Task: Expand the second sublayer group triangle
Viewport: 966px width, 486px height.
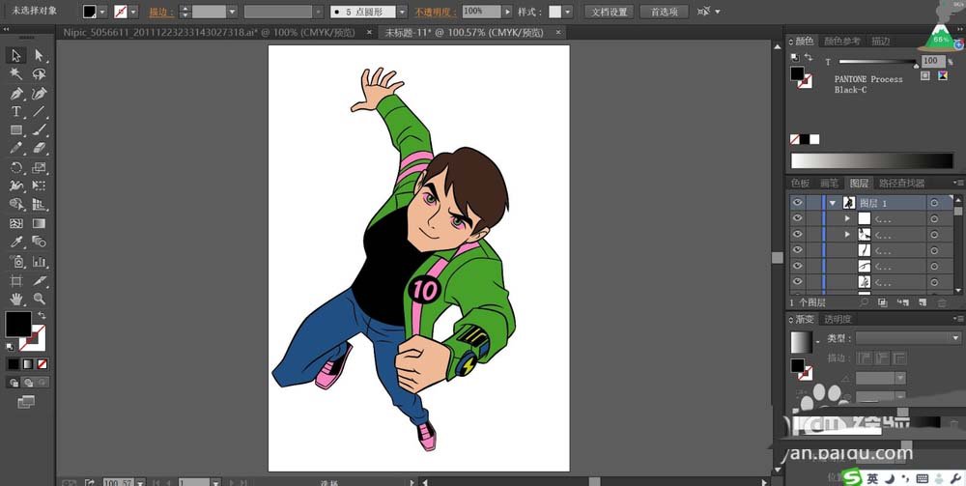Action: [847, 234]
